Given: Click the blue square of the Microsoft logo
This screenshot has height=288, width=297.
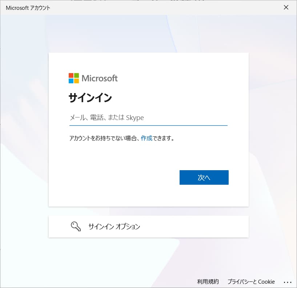Looking at the screenshot, I should [71, 81].
